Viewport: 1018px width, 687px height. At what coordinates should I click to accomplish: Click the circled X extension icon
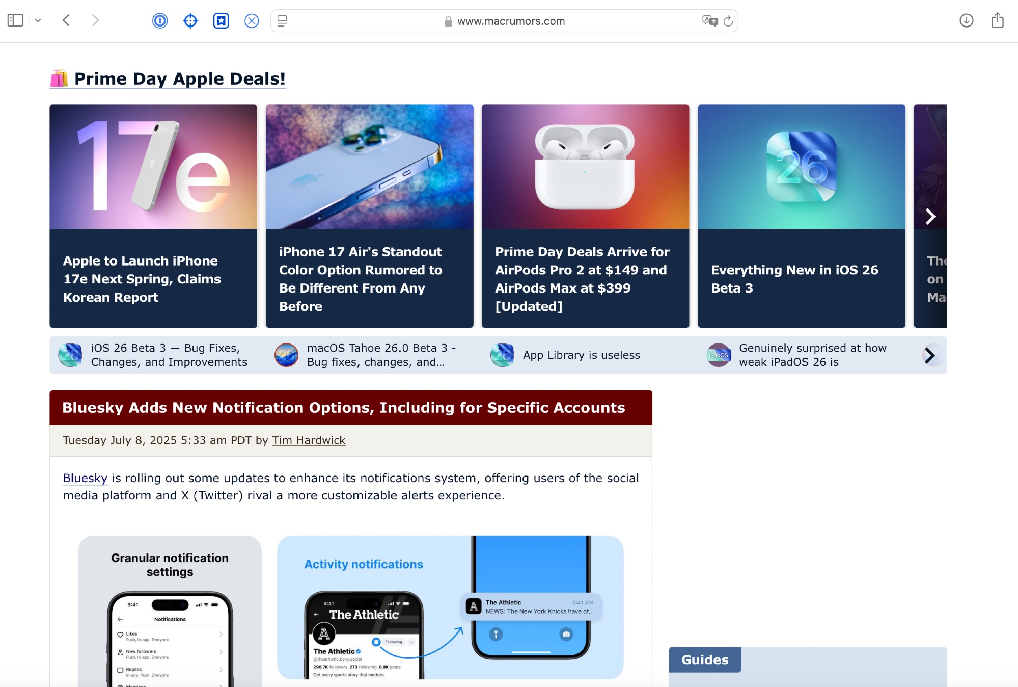coord(252,21)
